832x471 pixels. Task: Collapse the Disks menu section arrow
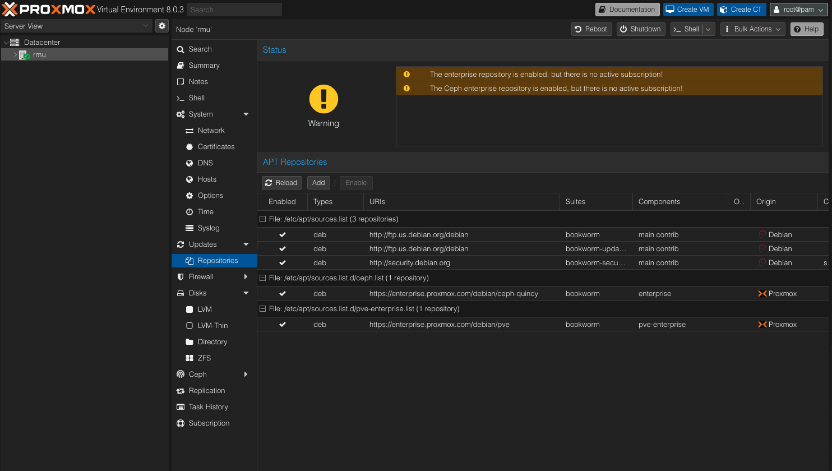click(246, 293)
